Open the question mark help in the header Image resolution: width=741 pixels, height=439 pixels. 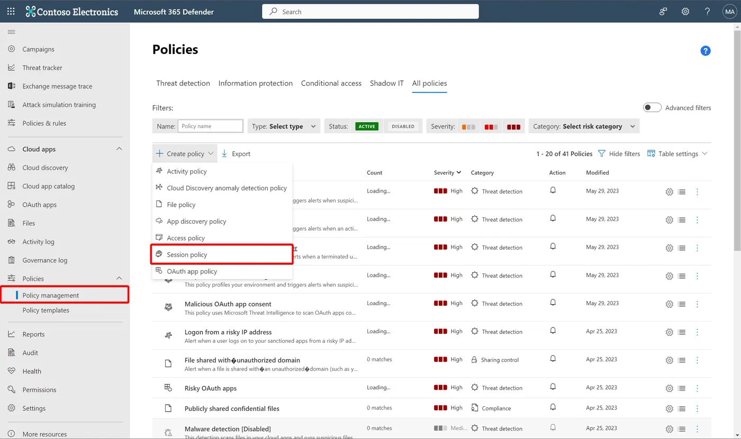coord(708,11)
